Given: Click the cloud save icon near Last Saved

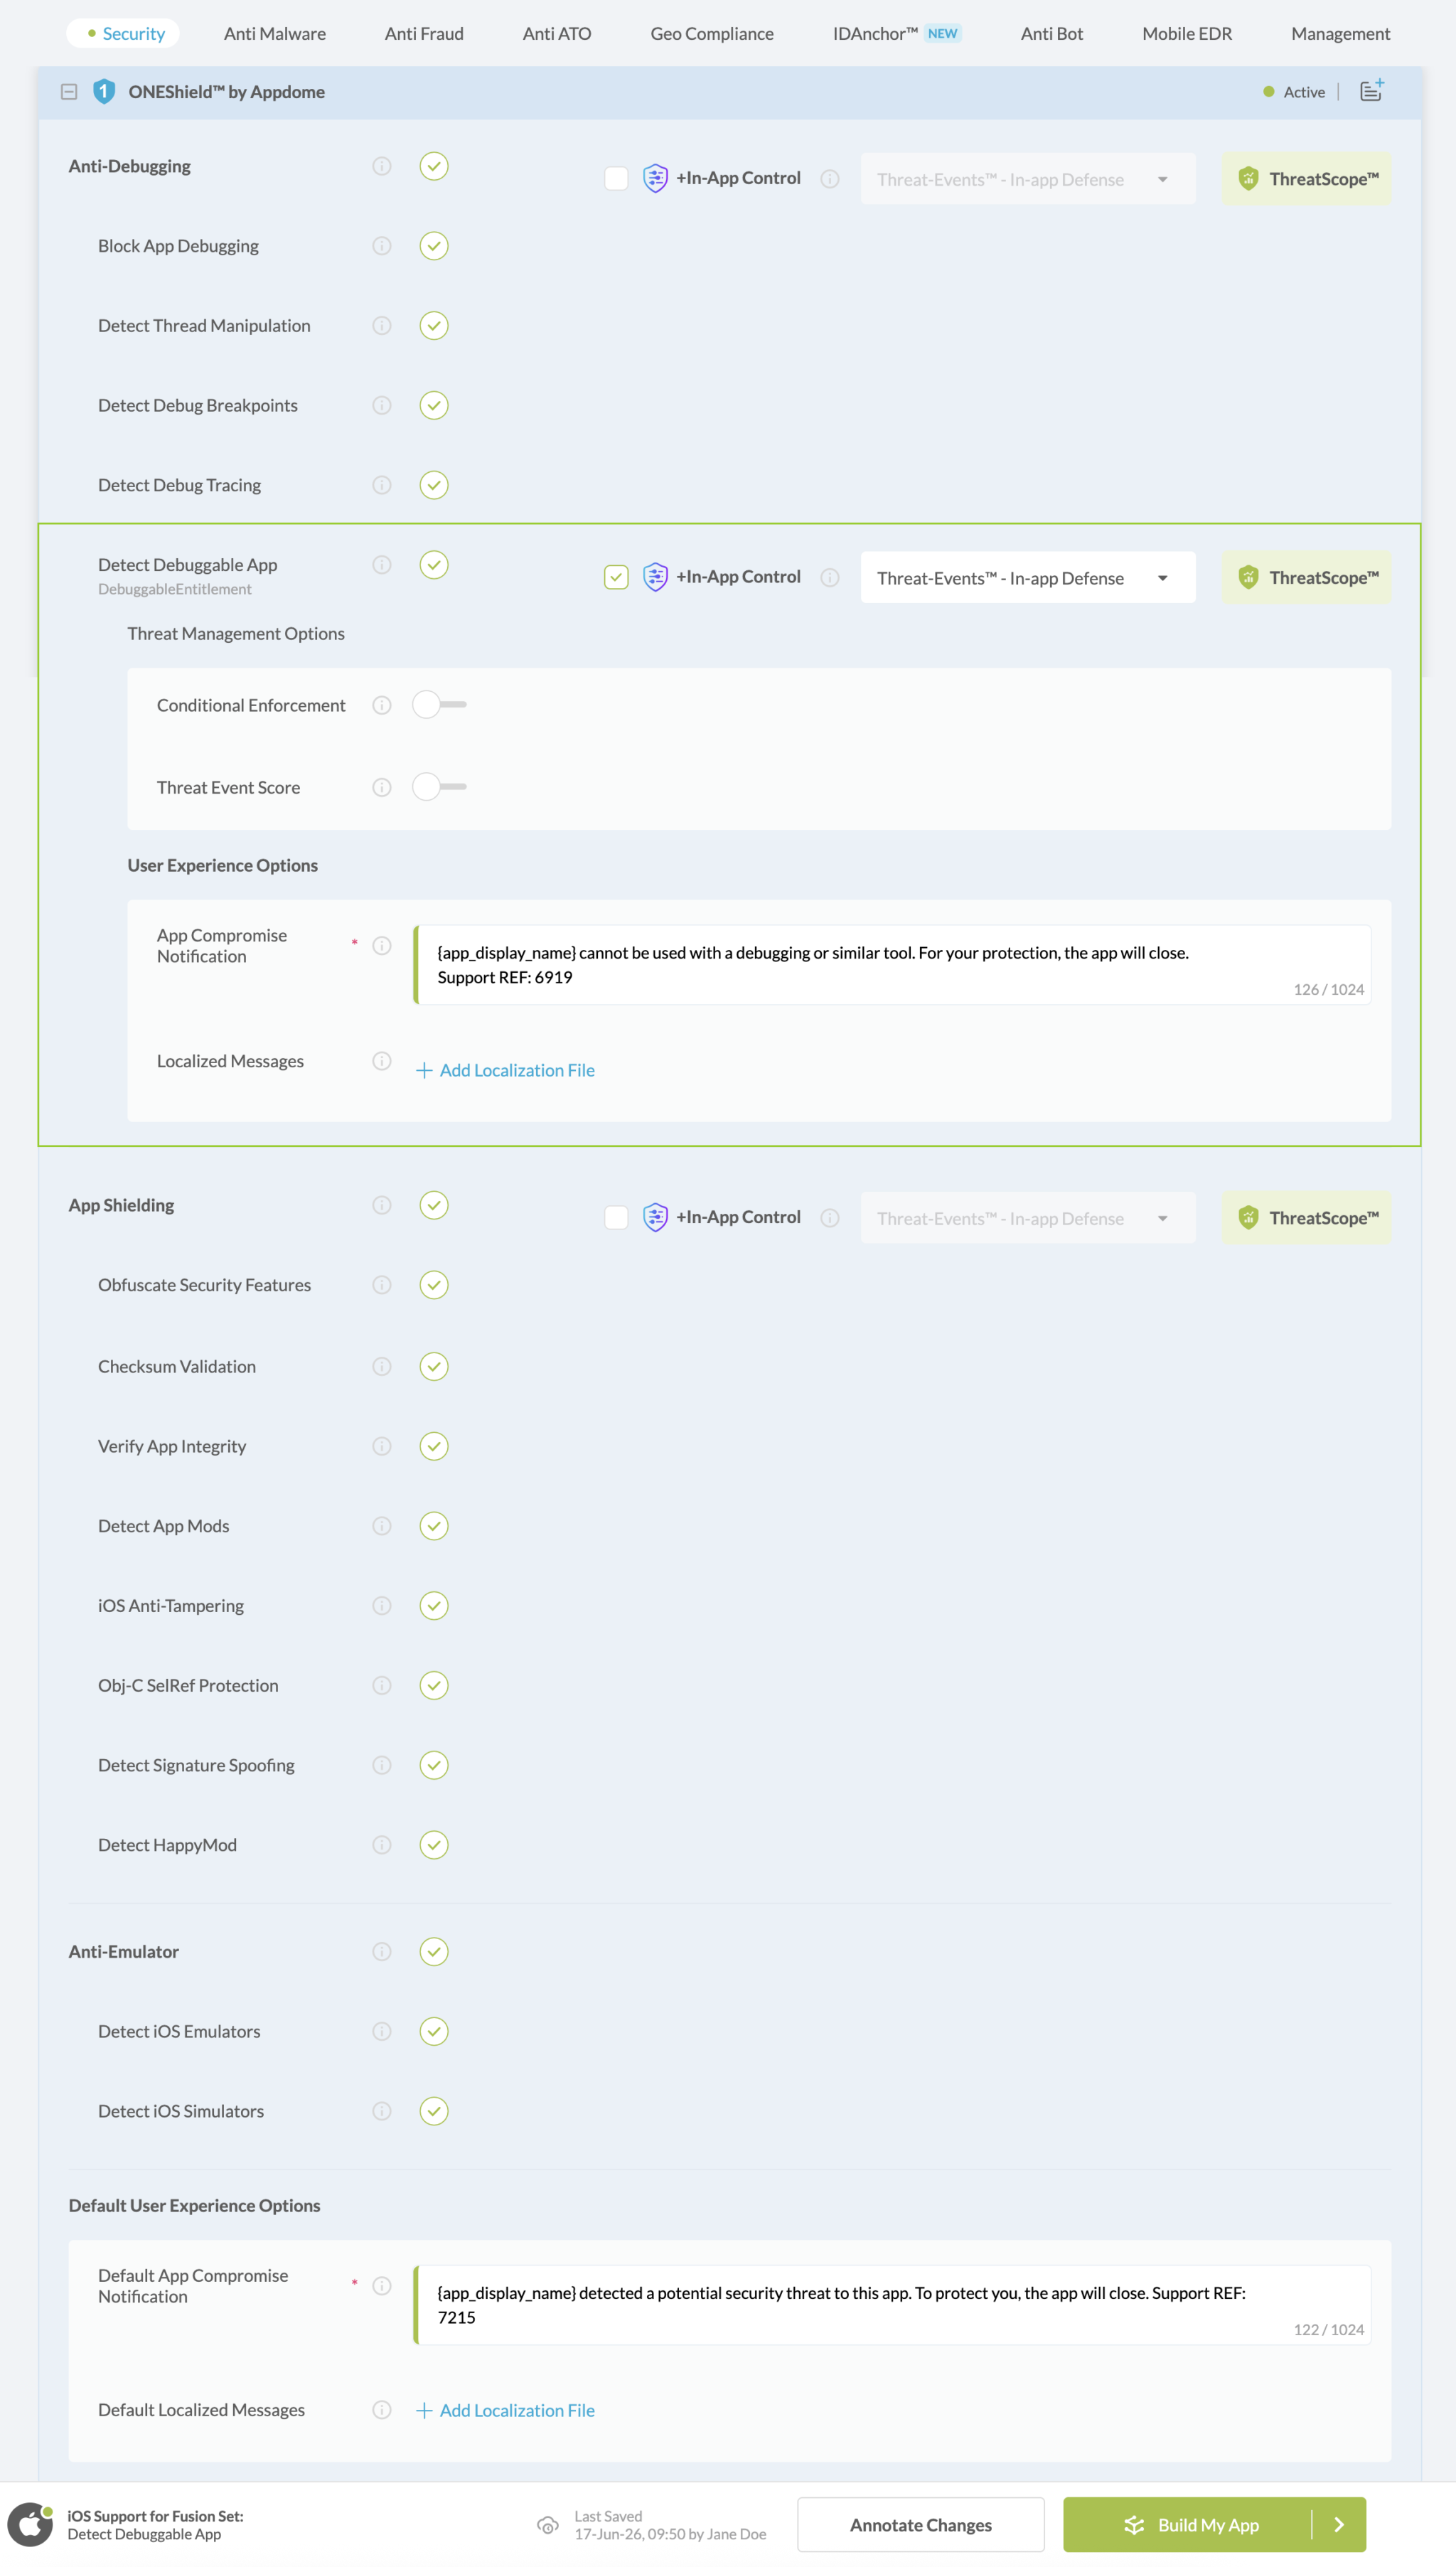Looking at the screenshot, I should tap(548, 2525).
